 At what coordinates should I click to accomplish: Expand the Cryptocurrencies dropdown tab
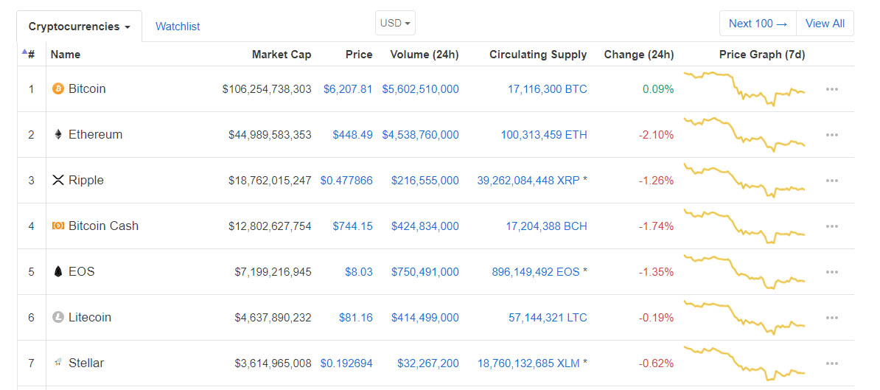coord(79,27)
